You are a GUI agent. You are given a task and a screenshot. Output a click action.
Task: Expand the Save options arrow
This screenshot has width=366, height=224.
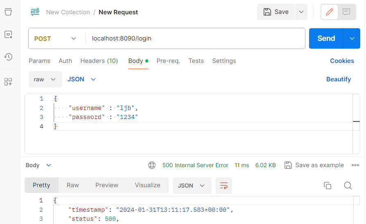coord(301,12)
